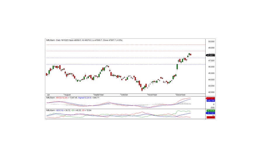Click the Jul marker on the time axis
The image size is (260, 155).
pos(48,95)
